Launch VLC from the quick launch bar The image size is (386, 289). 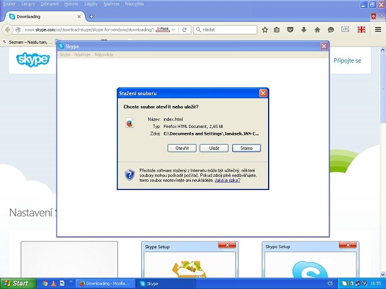tap(53, 283)
